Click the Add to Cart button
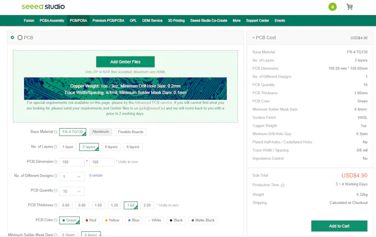The width and height of the screenshot is (376, 237). (339, 226)
